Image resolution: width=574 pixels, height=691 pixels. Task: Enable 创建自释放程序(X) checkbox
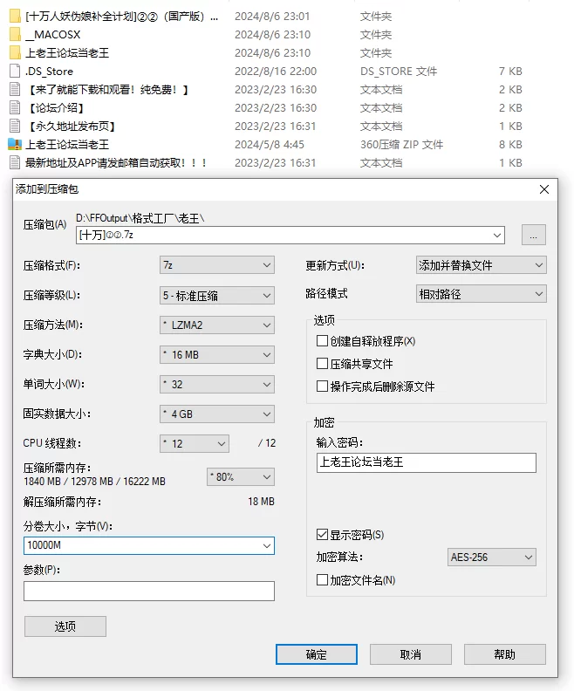coord(322,340)
